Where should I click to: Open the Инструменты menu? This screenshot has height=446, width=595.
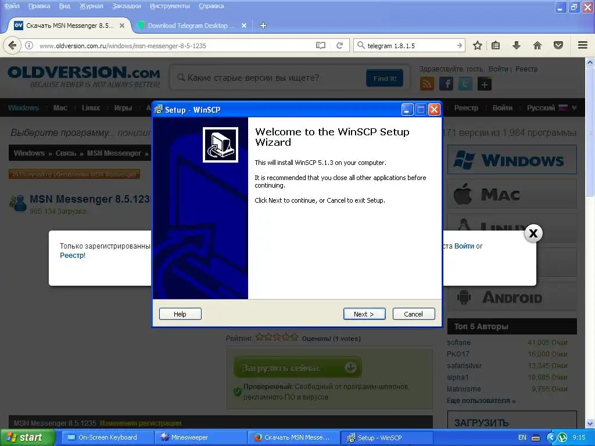coord(170,6)
